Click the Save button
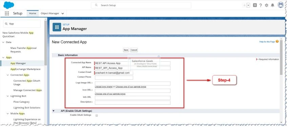 pyautogui.click(x=126, y=50)
